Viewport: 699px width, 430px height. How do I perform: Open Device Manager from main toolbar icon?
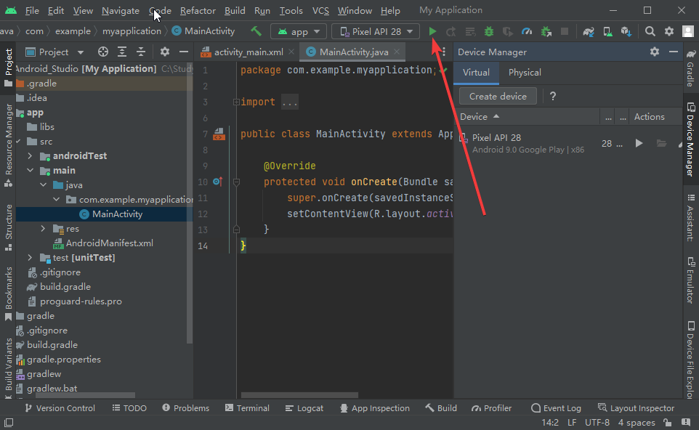[x=607, y=31]
